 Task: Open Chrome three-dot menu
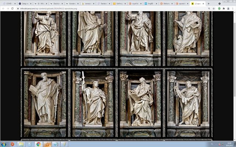pyautogui.click(x=233, y=9)
